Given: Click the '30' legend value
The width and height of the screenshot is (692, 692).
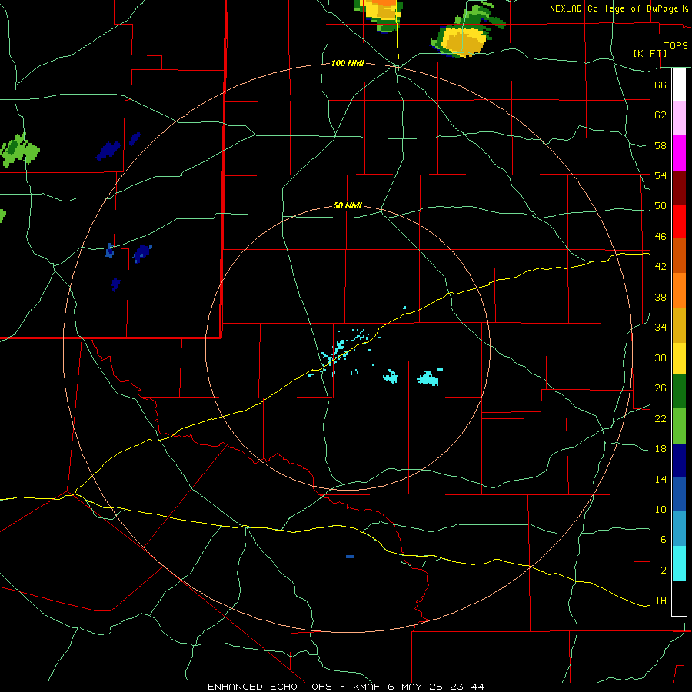Looking at the screenshot, I should coord(660,358).
